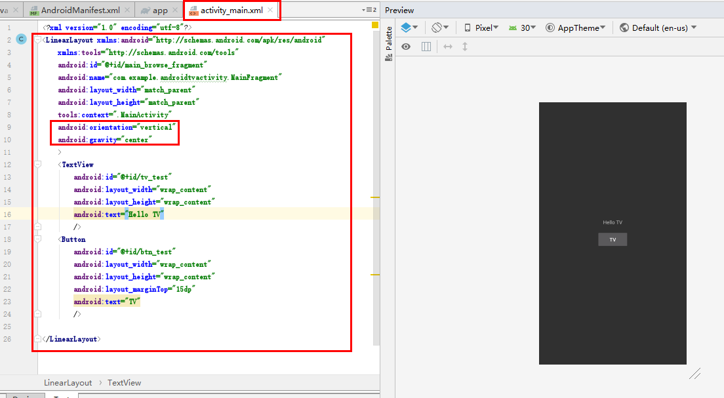Screen dimensions: 724x398
Task: Click the Preview panel title
Action: click(x=399, y=10)
